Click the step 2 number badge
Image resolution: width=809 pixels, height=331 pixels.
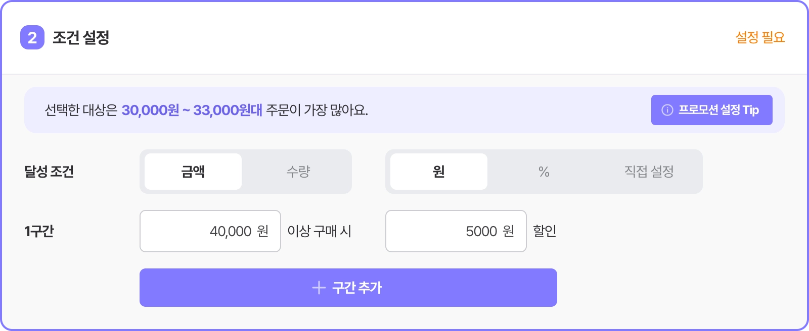tap(32, 37)
